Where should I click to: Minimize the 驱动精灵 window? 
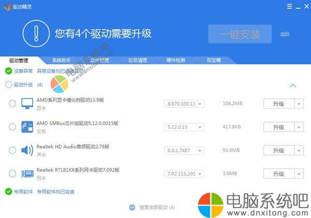(298, 8)
